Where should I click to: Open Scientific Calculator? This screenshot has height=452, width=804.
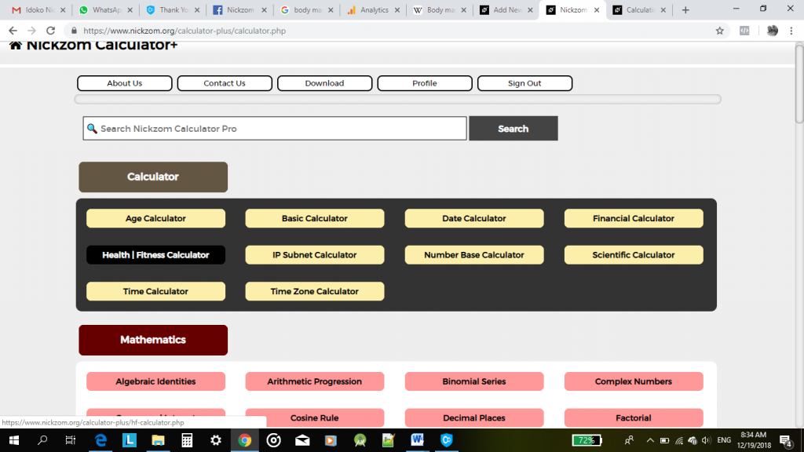(634, 255)
